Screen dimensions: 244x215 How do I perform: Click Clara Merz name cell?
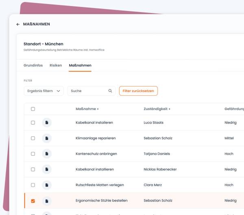tap(152, 185)
